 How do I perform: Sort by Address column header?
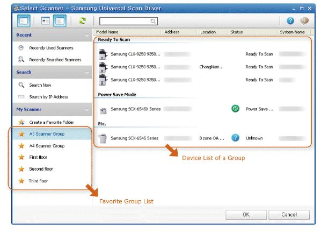(172, 32)
